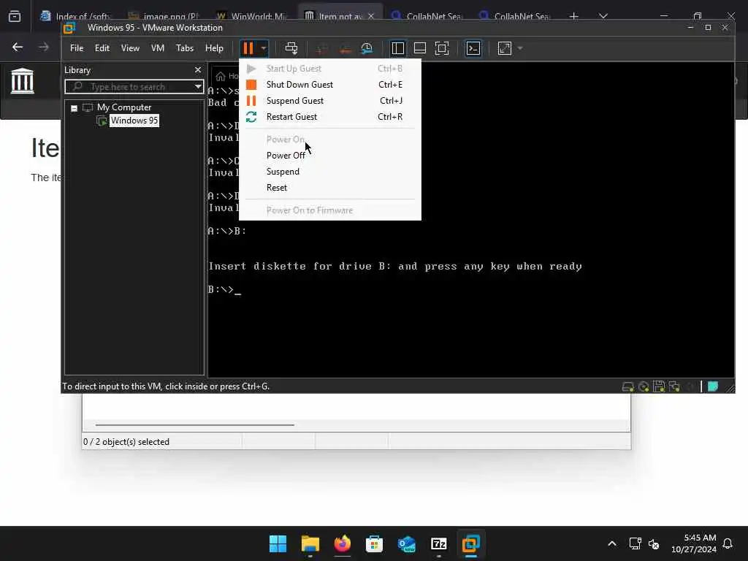Click the browser tab actions icon at top-left
Image resolution: width=748 pixels, height=561 pixels.
[x=15, y=16]
